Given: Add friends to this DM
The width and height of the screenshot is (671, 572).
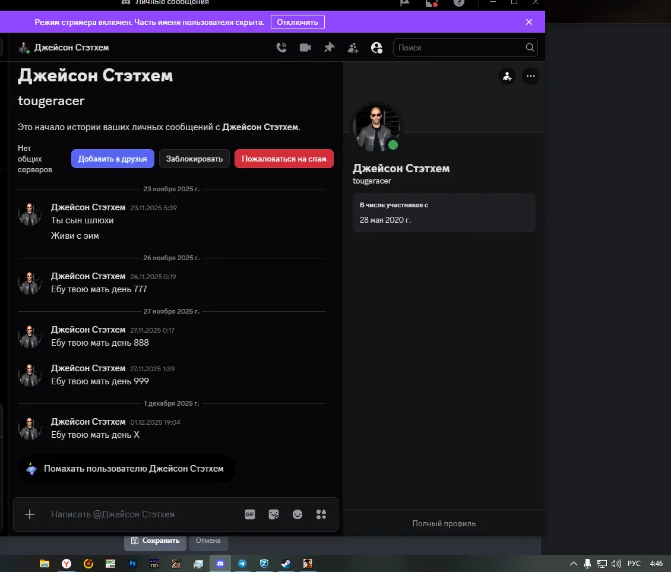Looking at the screenshot, I should [x=353, y=48].
